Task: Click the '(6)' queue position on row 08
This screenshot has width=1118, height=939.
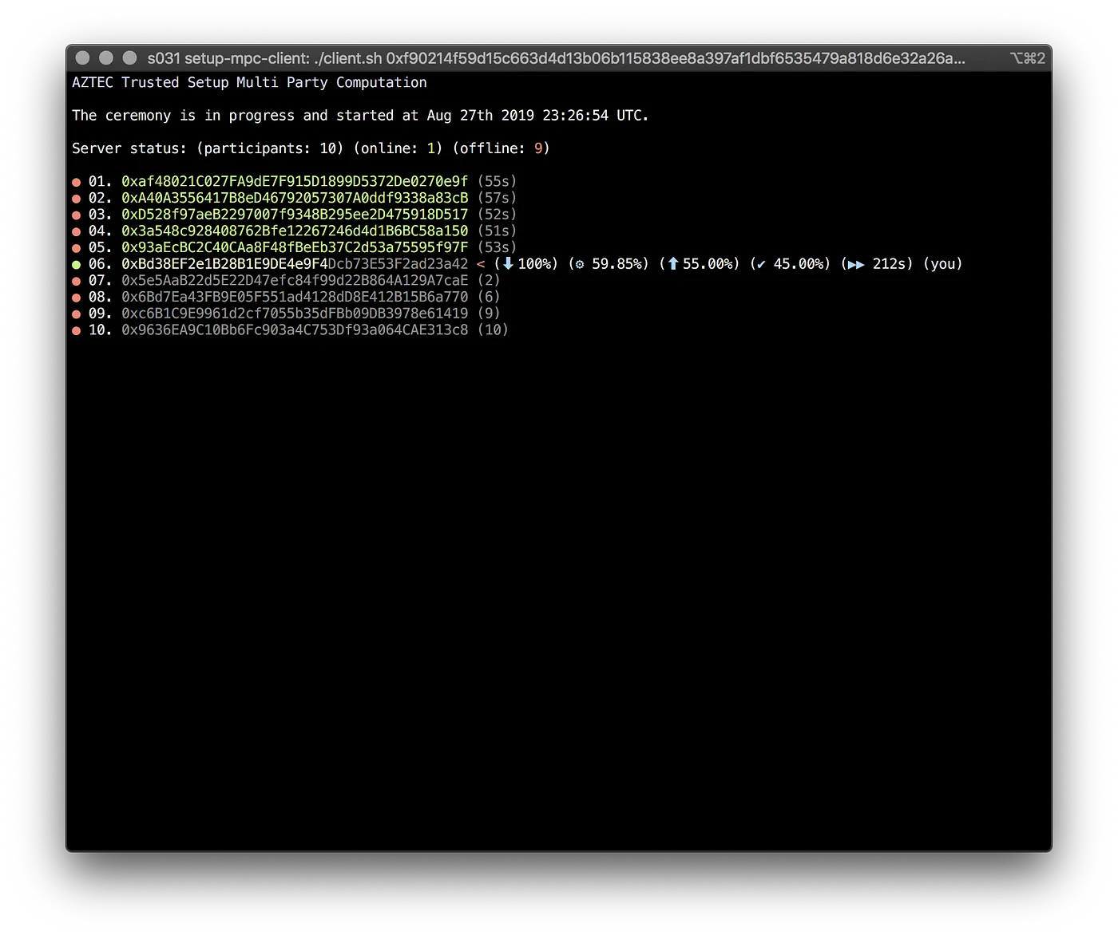Action: click(489, 297)
